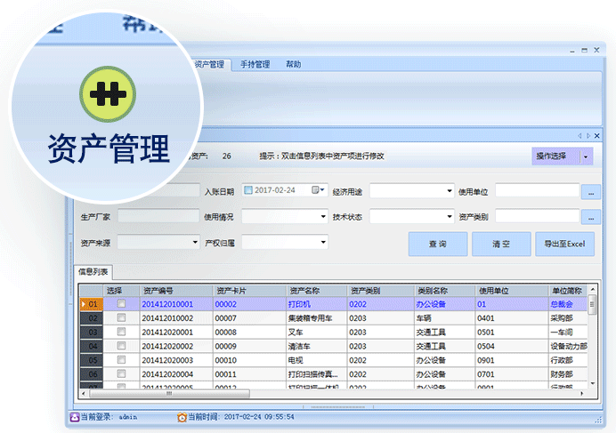Click the 资产名称 column header
The height and width of the screenshot is (433, 616).
[317, 291]
